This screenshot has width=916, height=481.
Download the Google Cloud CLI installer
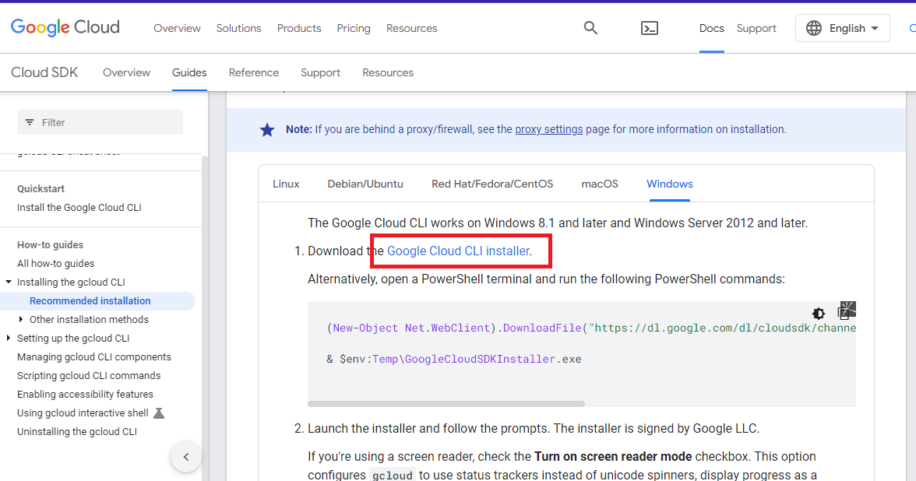click(459, 251)
